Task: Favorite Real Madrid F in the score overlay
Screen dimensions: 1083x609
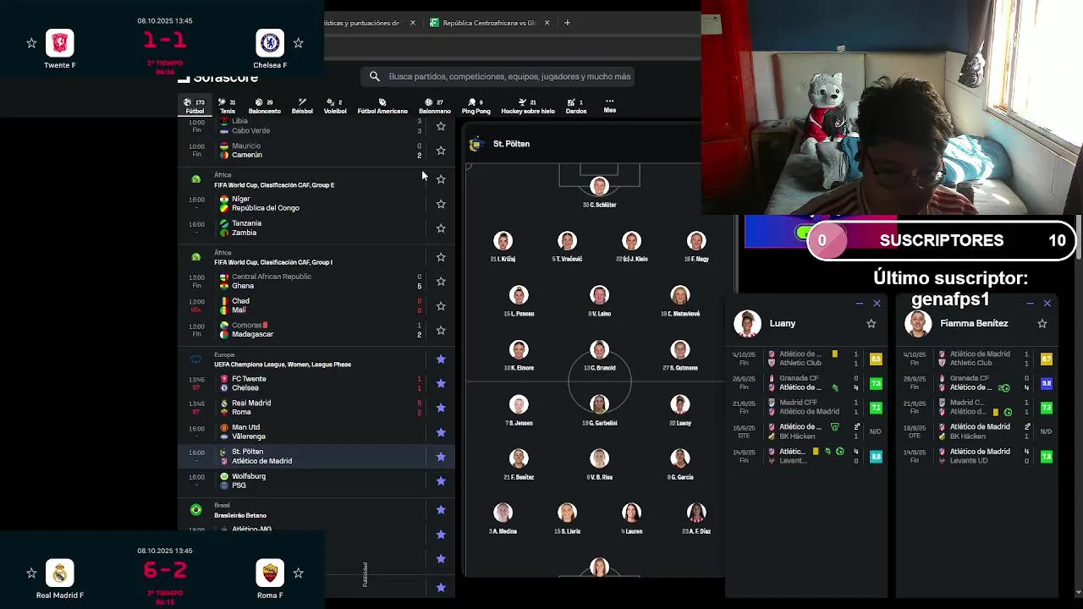Action: tap(31, 573)
